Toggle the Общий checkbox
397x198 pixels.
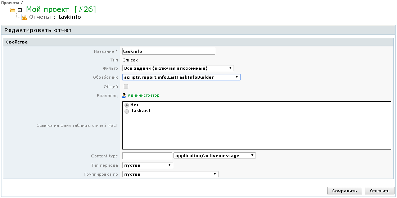click(x=126, y=86)
